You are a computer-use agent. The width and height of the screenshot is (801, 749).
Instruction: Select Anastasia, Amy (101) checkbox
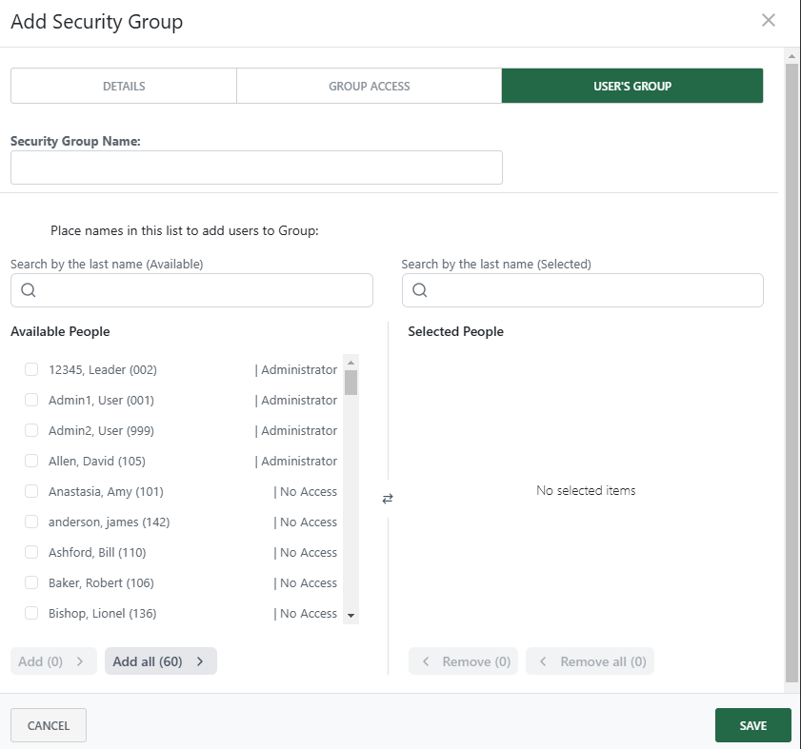point(30,491)
